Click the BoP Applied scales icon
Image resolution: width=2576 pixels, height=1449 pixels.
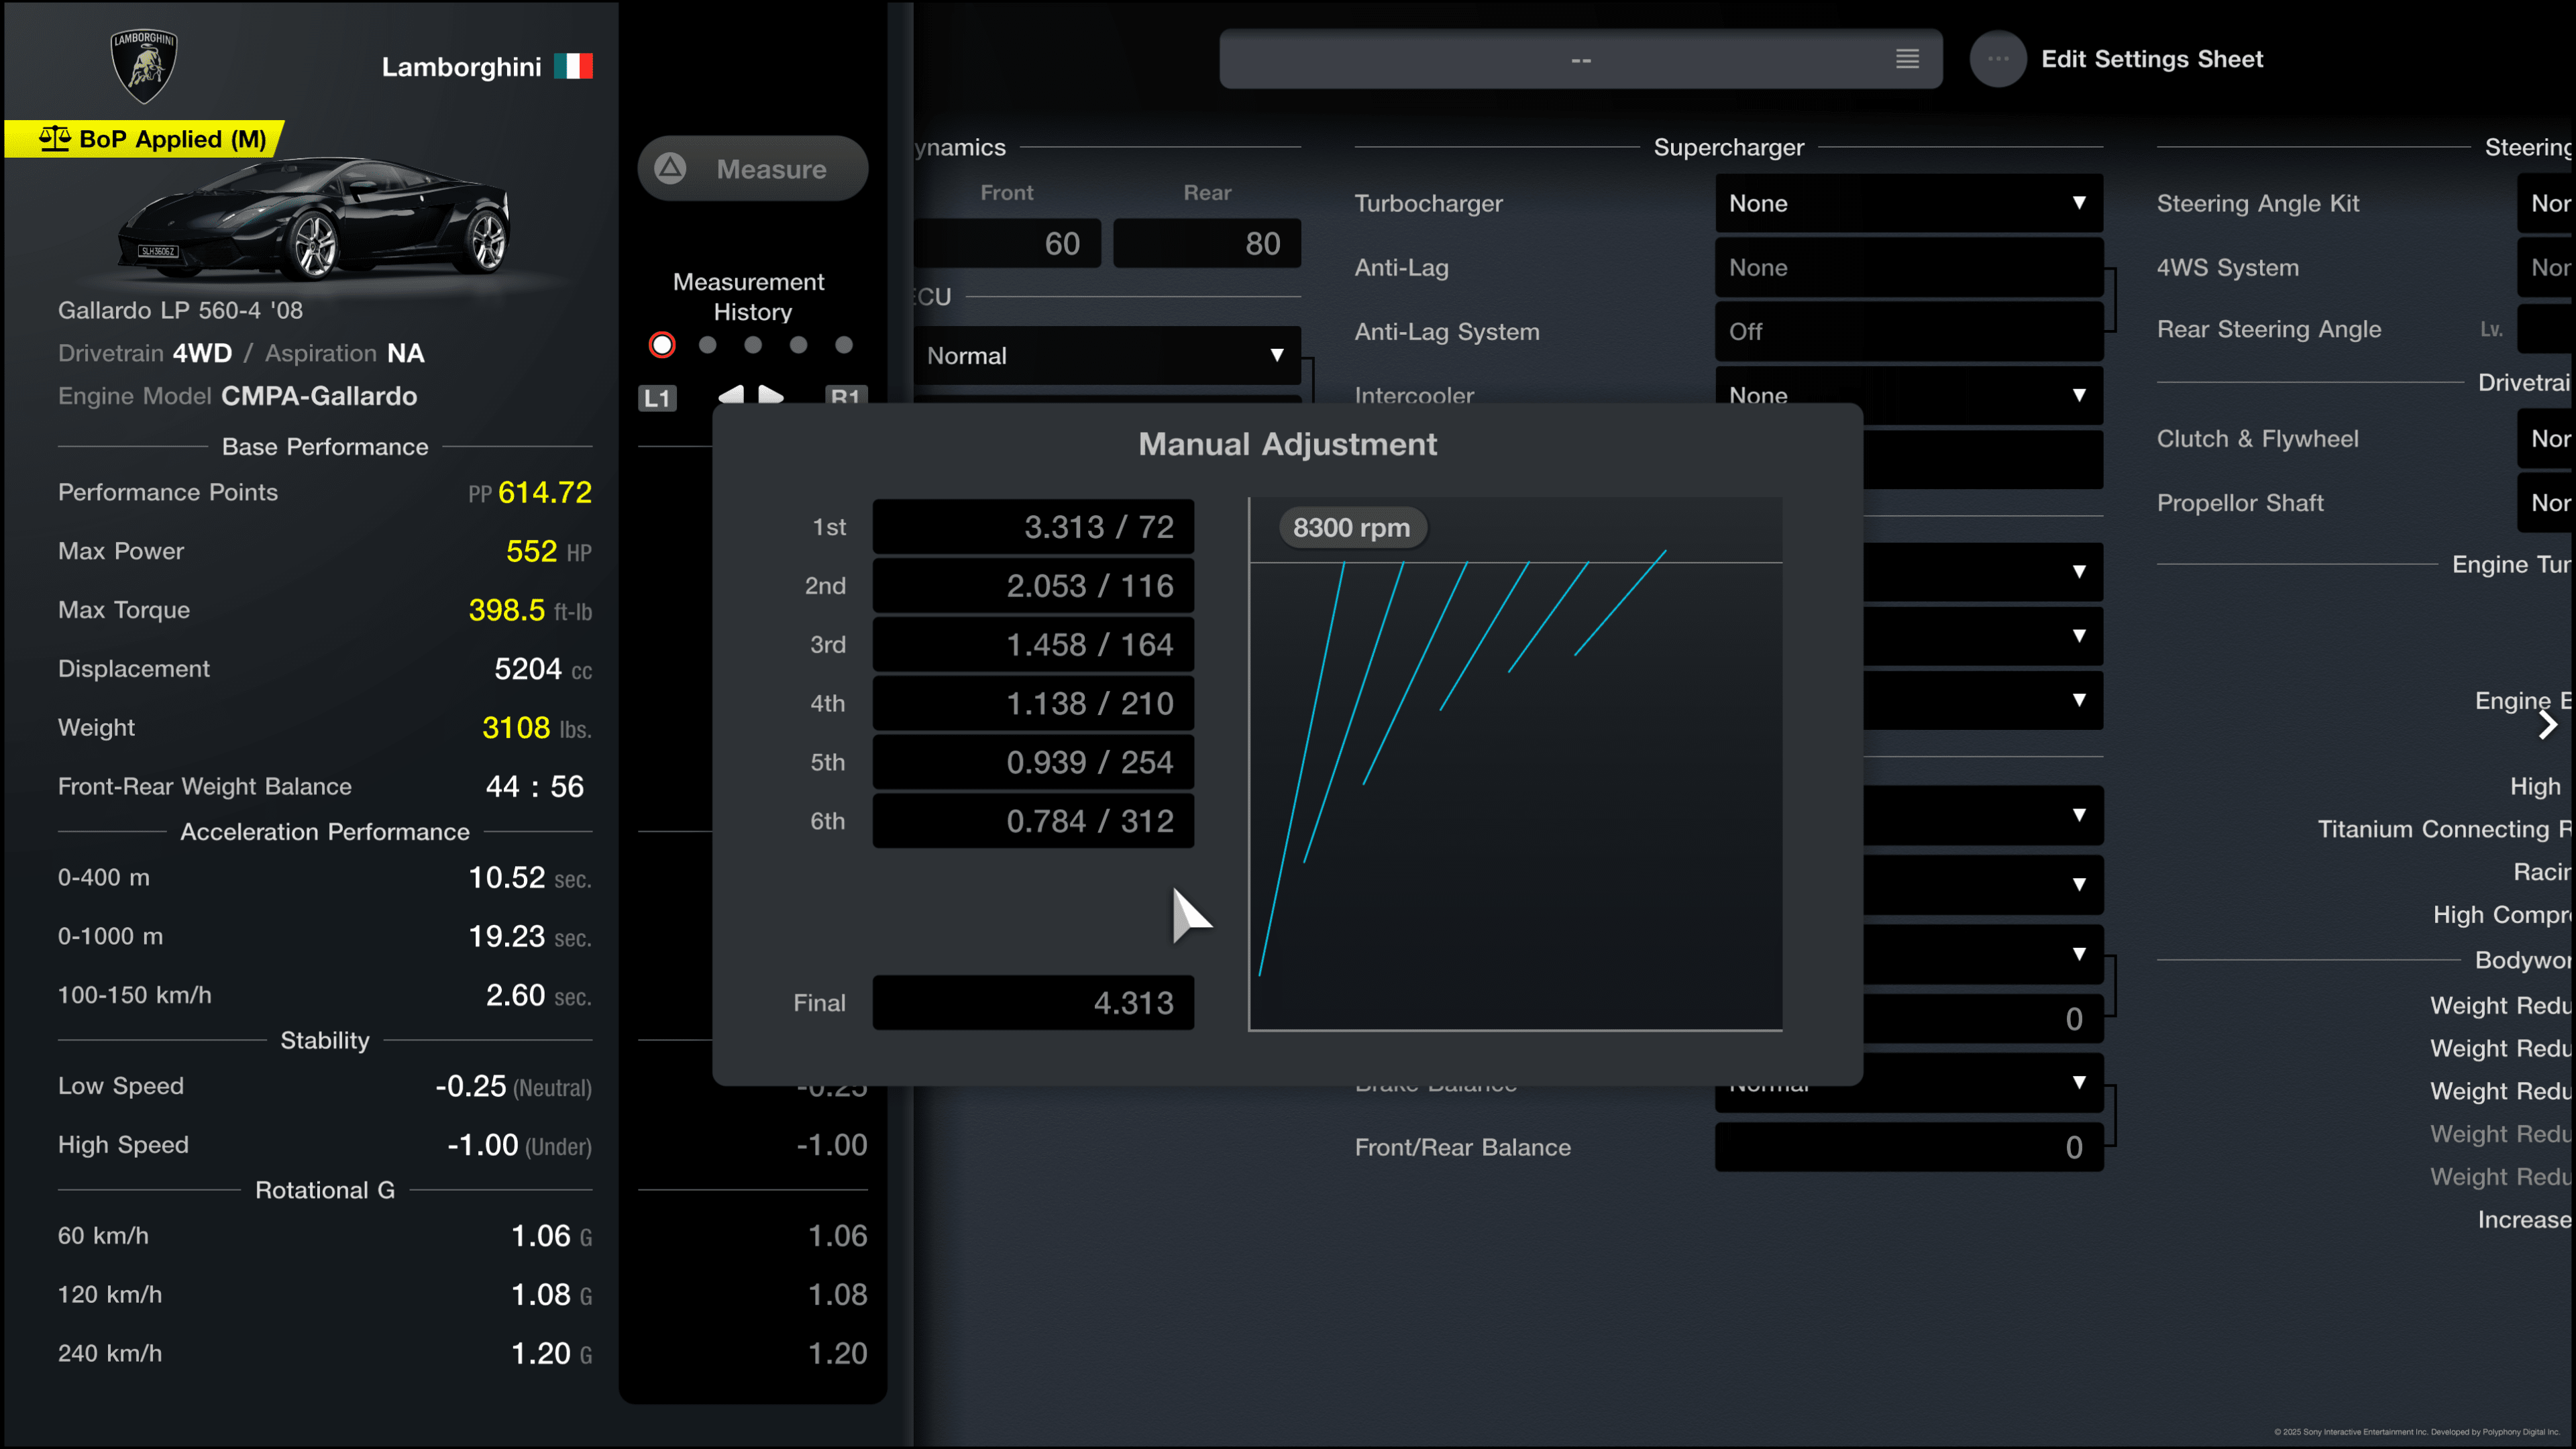coord(55,138)
